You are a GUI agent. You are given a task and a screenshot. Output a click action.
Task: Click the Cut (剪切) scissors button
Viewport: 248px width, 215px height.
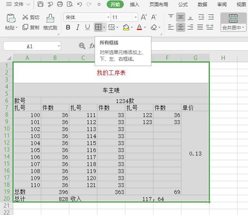pos(31,17)
